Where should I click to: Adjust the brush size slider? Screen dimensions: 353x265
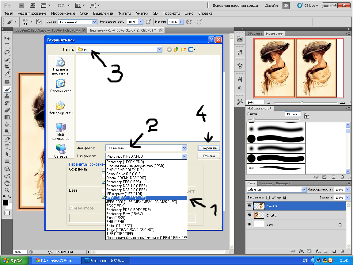(x=253, y=119)
